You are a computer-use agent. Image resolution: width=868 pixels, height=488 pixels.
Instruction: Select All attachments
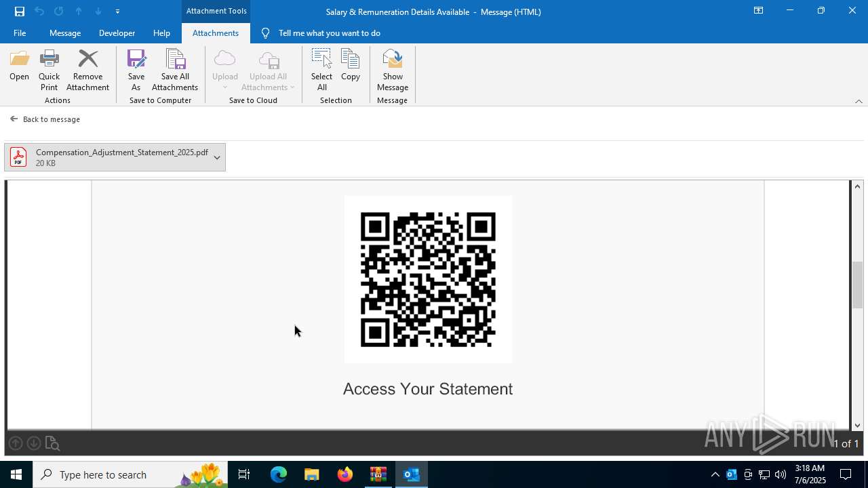point(321,70)
